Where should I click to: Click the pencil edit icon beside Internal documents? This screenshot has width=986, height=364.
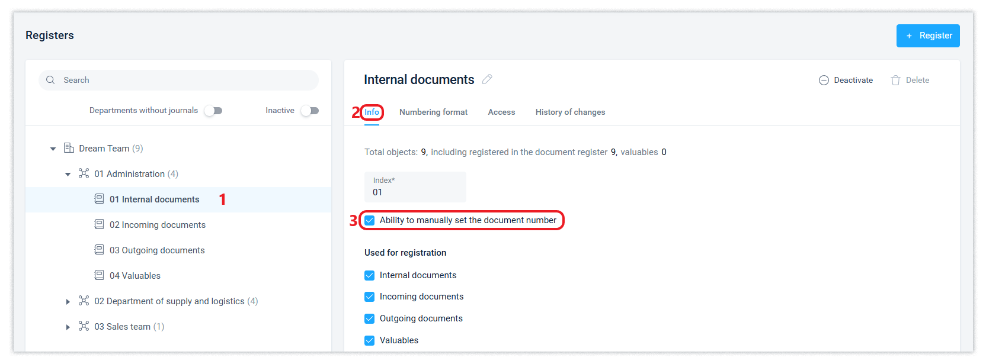click(x=487, y=79)
